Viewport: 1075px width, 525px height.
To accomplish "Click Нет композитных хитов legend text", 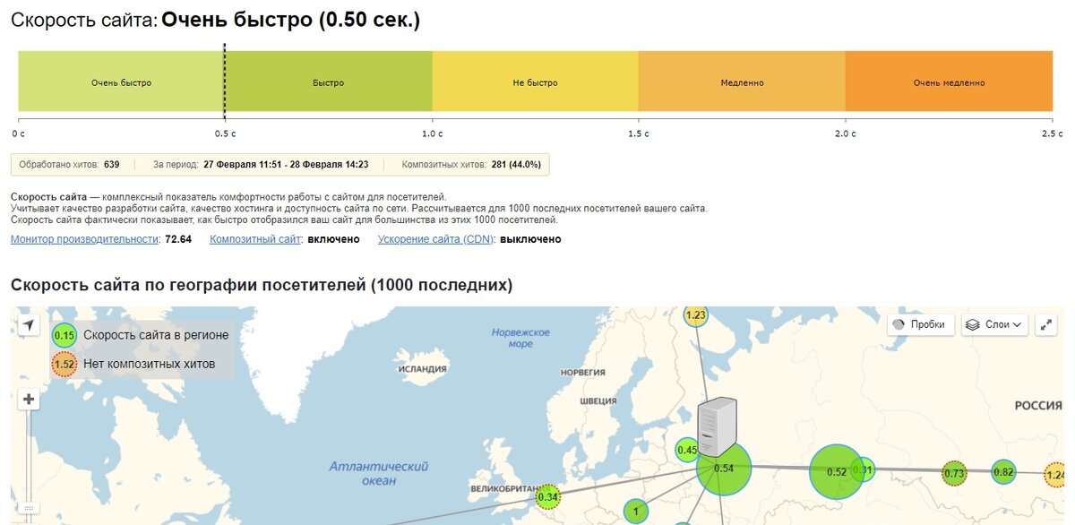I will point(149,364).
